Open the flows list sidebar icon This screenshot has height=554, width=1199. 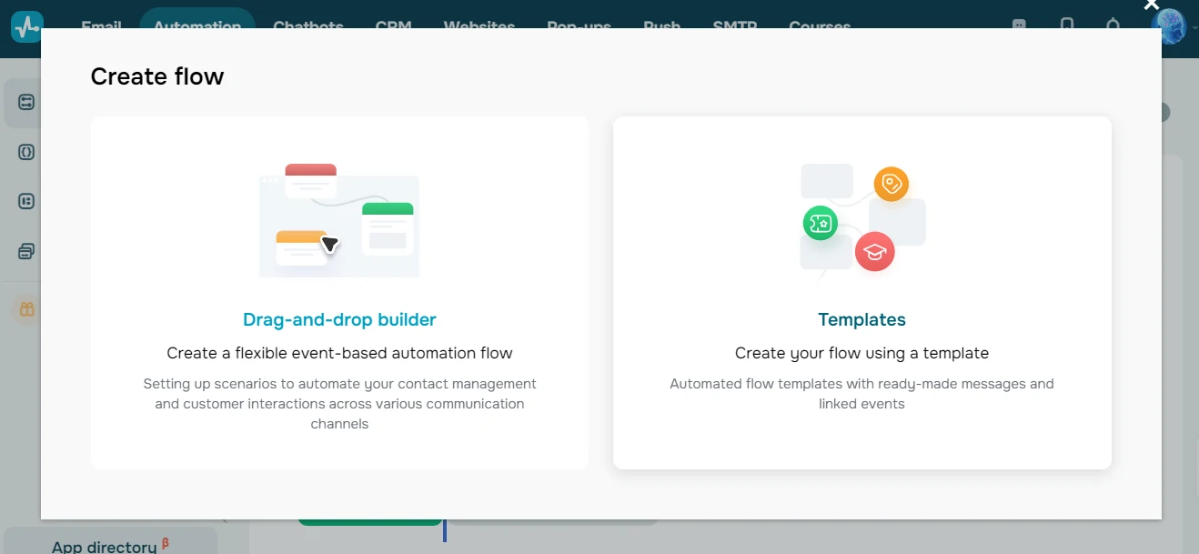pos(26,103)
